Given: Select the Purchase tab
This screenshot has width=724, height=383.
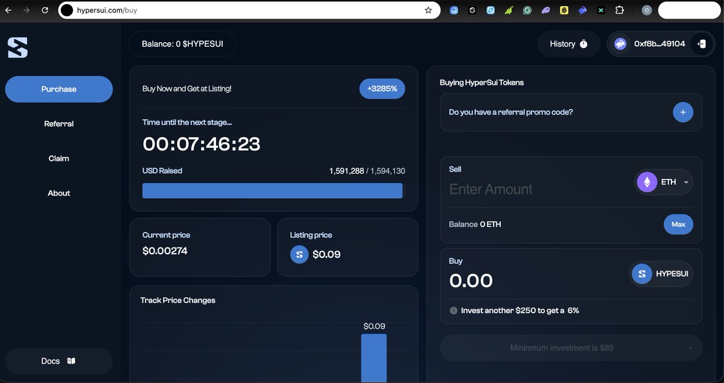Looking at the screenshot, I should pos(59,89).
